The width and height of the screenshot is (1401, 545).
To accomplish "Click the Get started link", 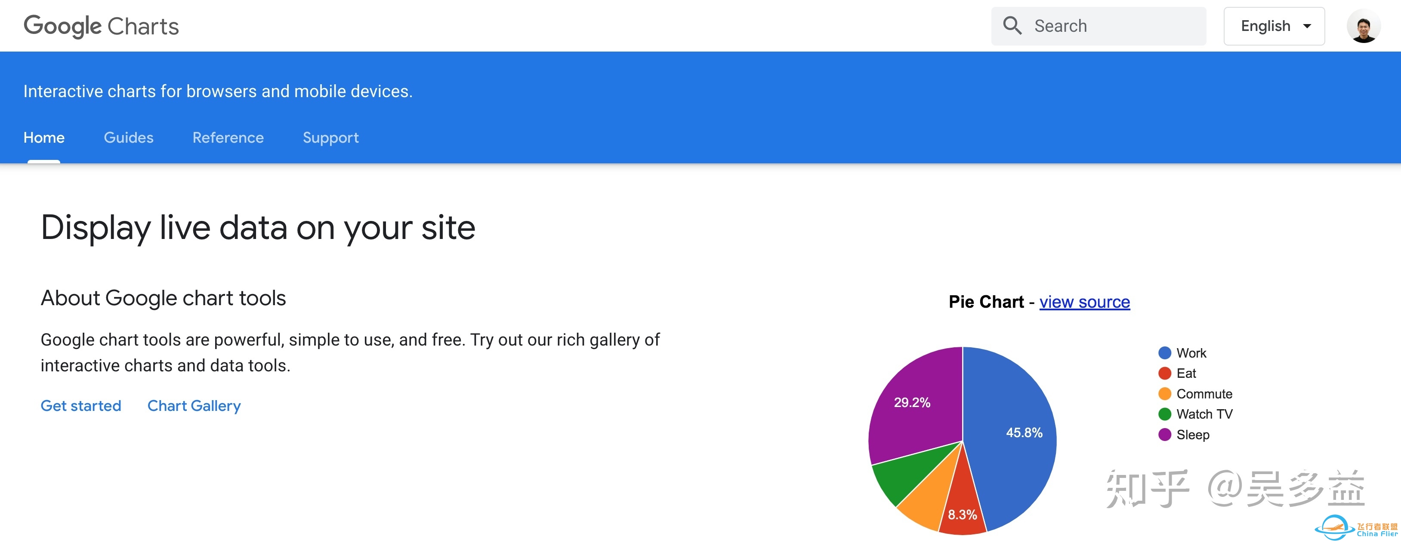I will pyautogui.click(x=81, y=406).
